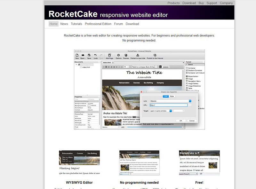Open the Tutorials navigation item
The width and height of the screenshot is (256, 189).
[76, 24]
